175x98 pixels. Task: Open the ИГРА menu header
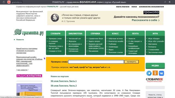coord(155,33)
